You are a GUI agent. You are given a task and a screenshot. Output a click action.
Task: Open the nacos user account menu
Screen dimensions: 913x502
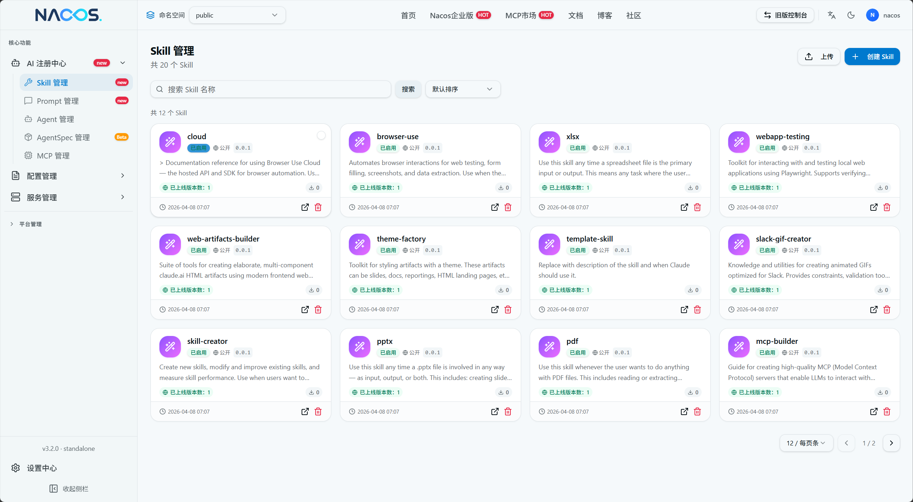click(883, 15)
